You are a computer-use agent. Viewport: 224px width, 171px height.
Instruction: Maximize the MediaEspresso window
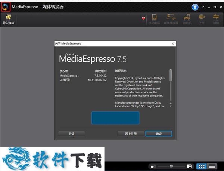coord(215,7)
